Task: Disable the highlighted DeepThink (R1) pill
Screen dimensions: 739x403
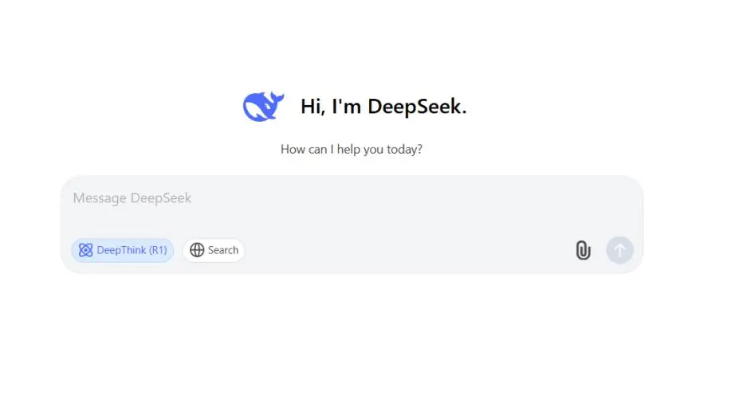Action: coord(123,250)
